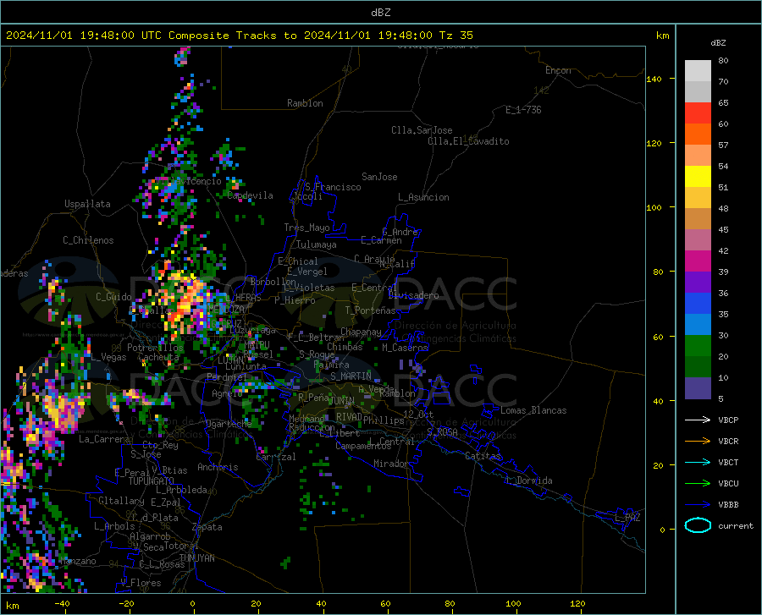This screenshot has height=615, width=762.
Task: Click the dBZ title at top
Action: [380, 13]
